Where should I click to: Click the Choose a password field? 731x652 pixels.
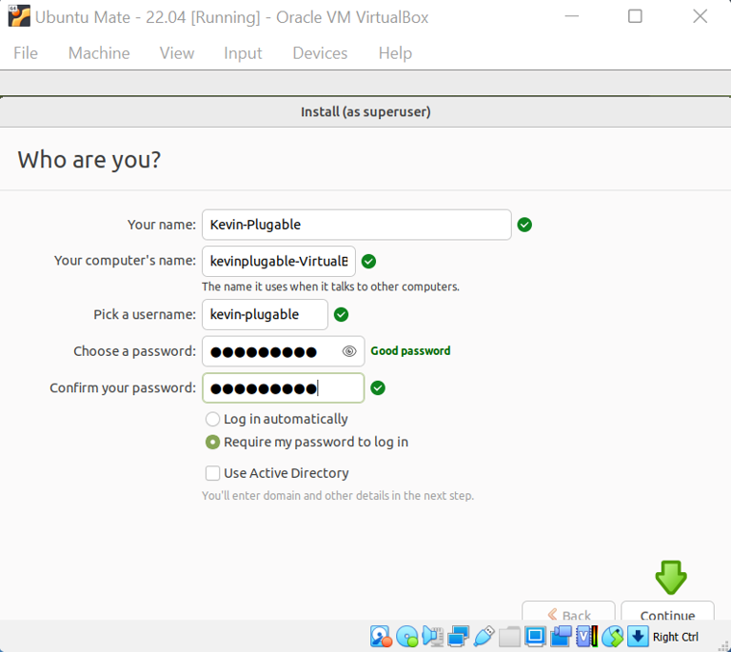tap(284, 351)
